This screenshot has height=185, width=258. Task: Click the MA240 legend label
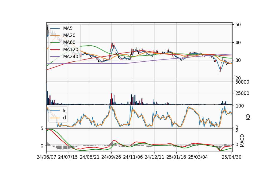click(x=71, y=57)
